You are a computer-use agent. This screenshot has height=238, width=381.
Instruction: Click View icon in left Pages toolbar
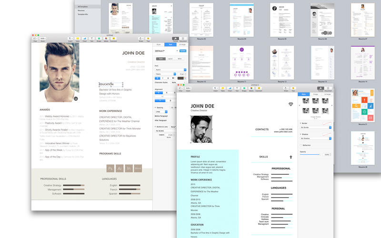coord(35,39)
